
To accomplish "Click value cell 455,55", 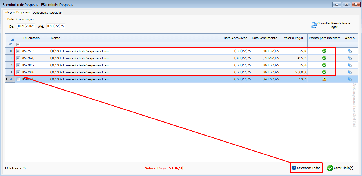I will (x=293, y=58).
